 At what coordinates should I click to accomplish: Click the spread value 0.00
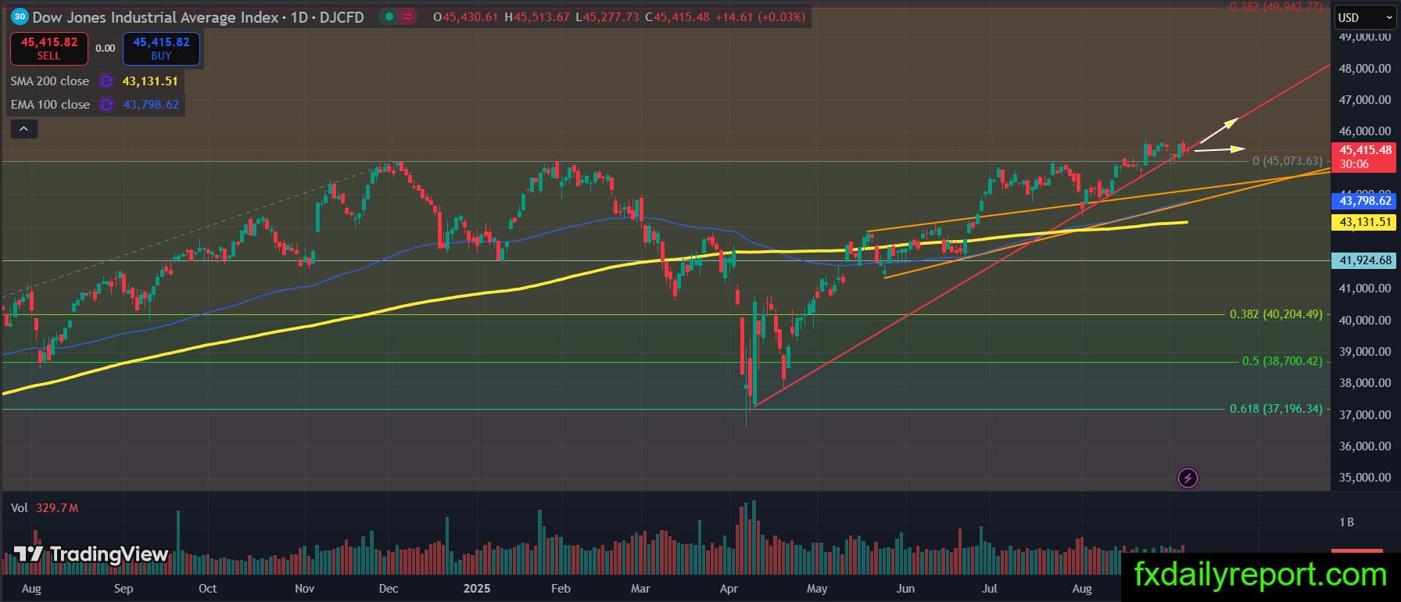point(106,48)
